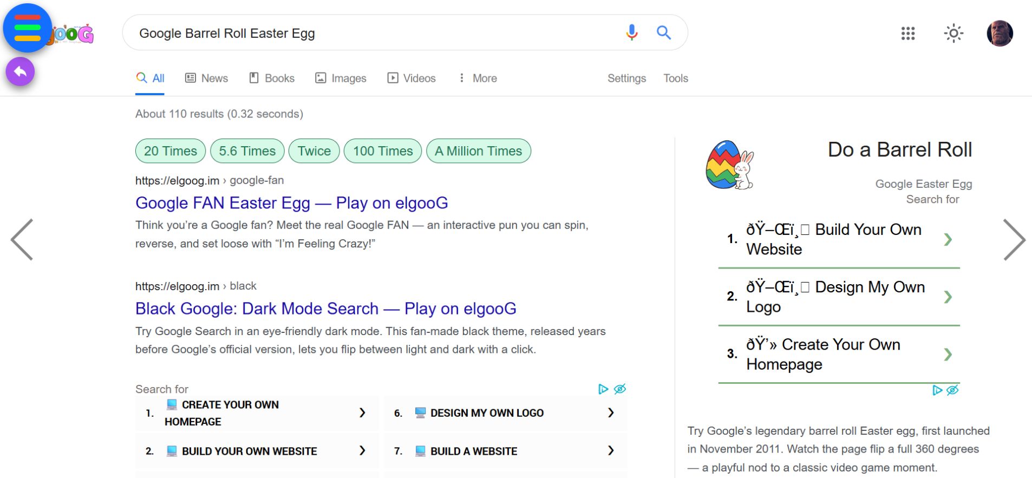Select the A Million Times chip

pyautogui.click(x=478, y=151)
